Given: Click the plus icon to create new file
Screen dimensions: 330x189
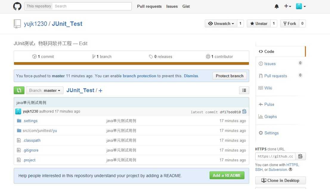Looking at the screenshot, I should [x=100, y=91].
